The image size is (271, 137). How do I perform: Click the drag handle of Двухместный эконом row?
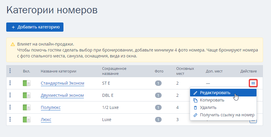[10, 95]
